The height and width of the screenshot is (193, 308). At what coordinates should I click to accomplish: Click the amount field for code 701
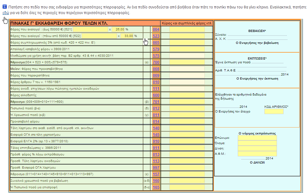coord(187,102)
